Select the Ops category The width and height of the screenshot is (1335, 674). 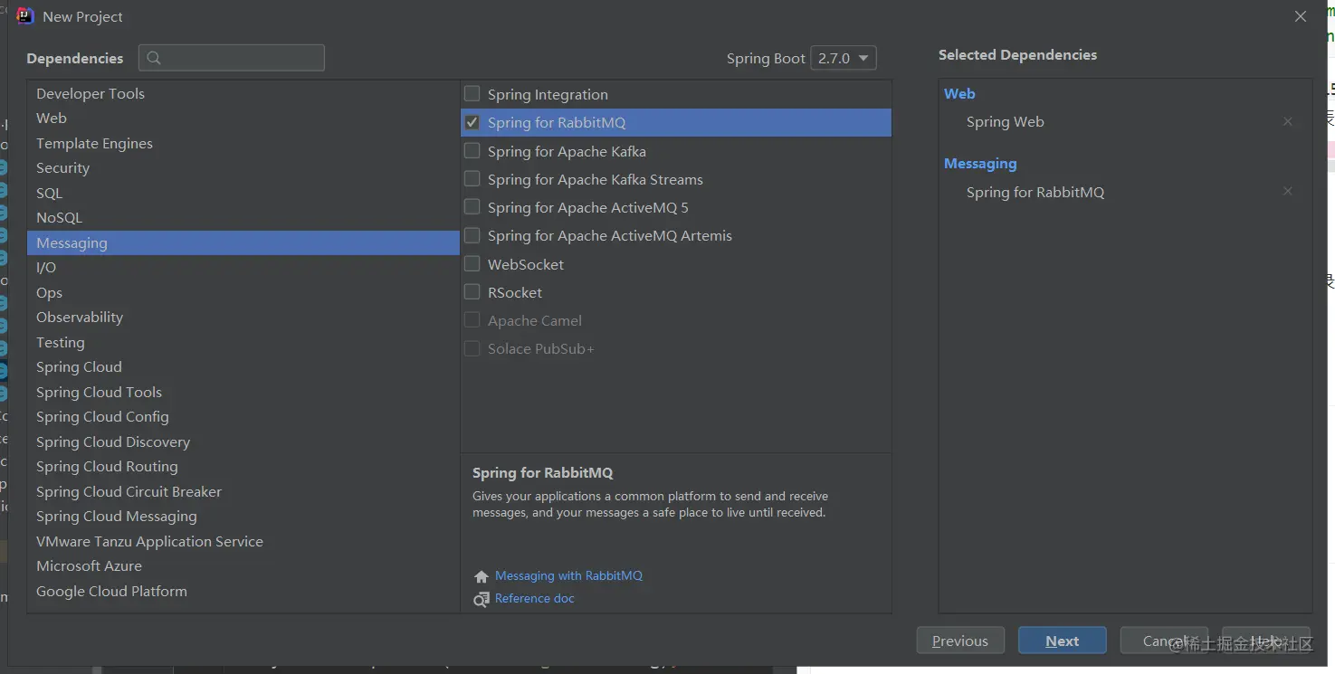243,292
